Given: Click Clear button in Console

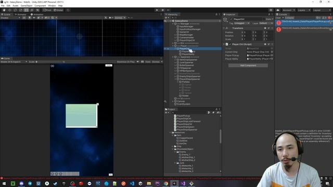Looking at the screenshot, I should click(278, 18).
